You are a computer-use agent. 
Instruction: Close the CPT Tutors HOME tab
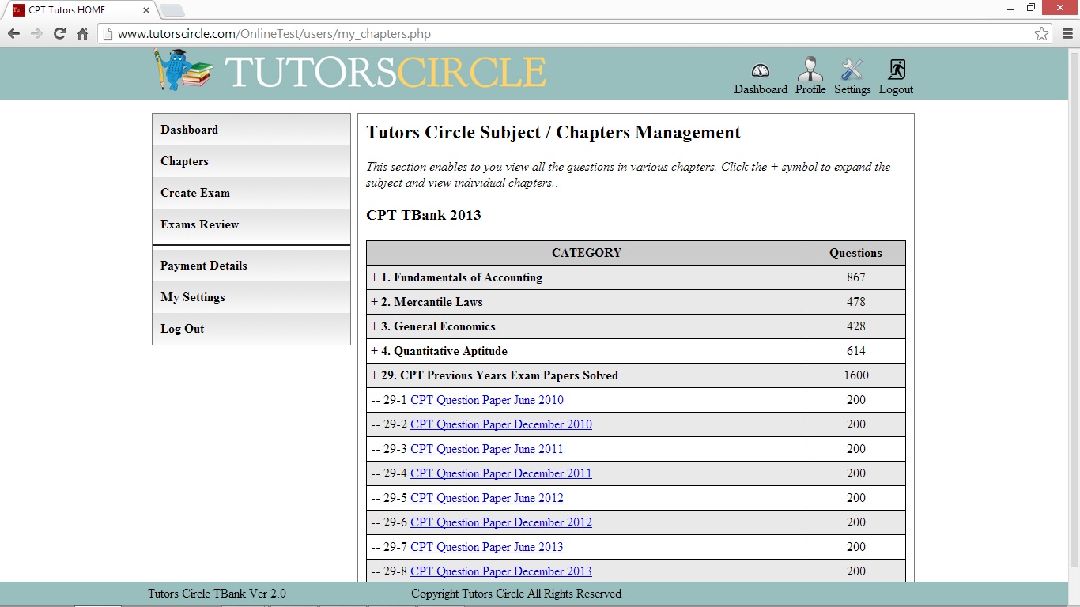click(x=147, y=10)
